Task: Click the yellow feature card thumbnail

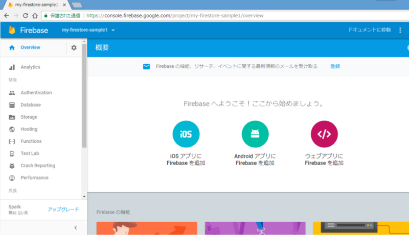Action: click(x=361, y=228)
